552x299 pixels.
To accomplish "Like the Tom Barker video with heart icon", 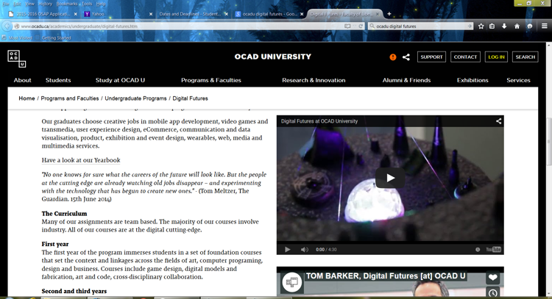I will tap(492, 278).
